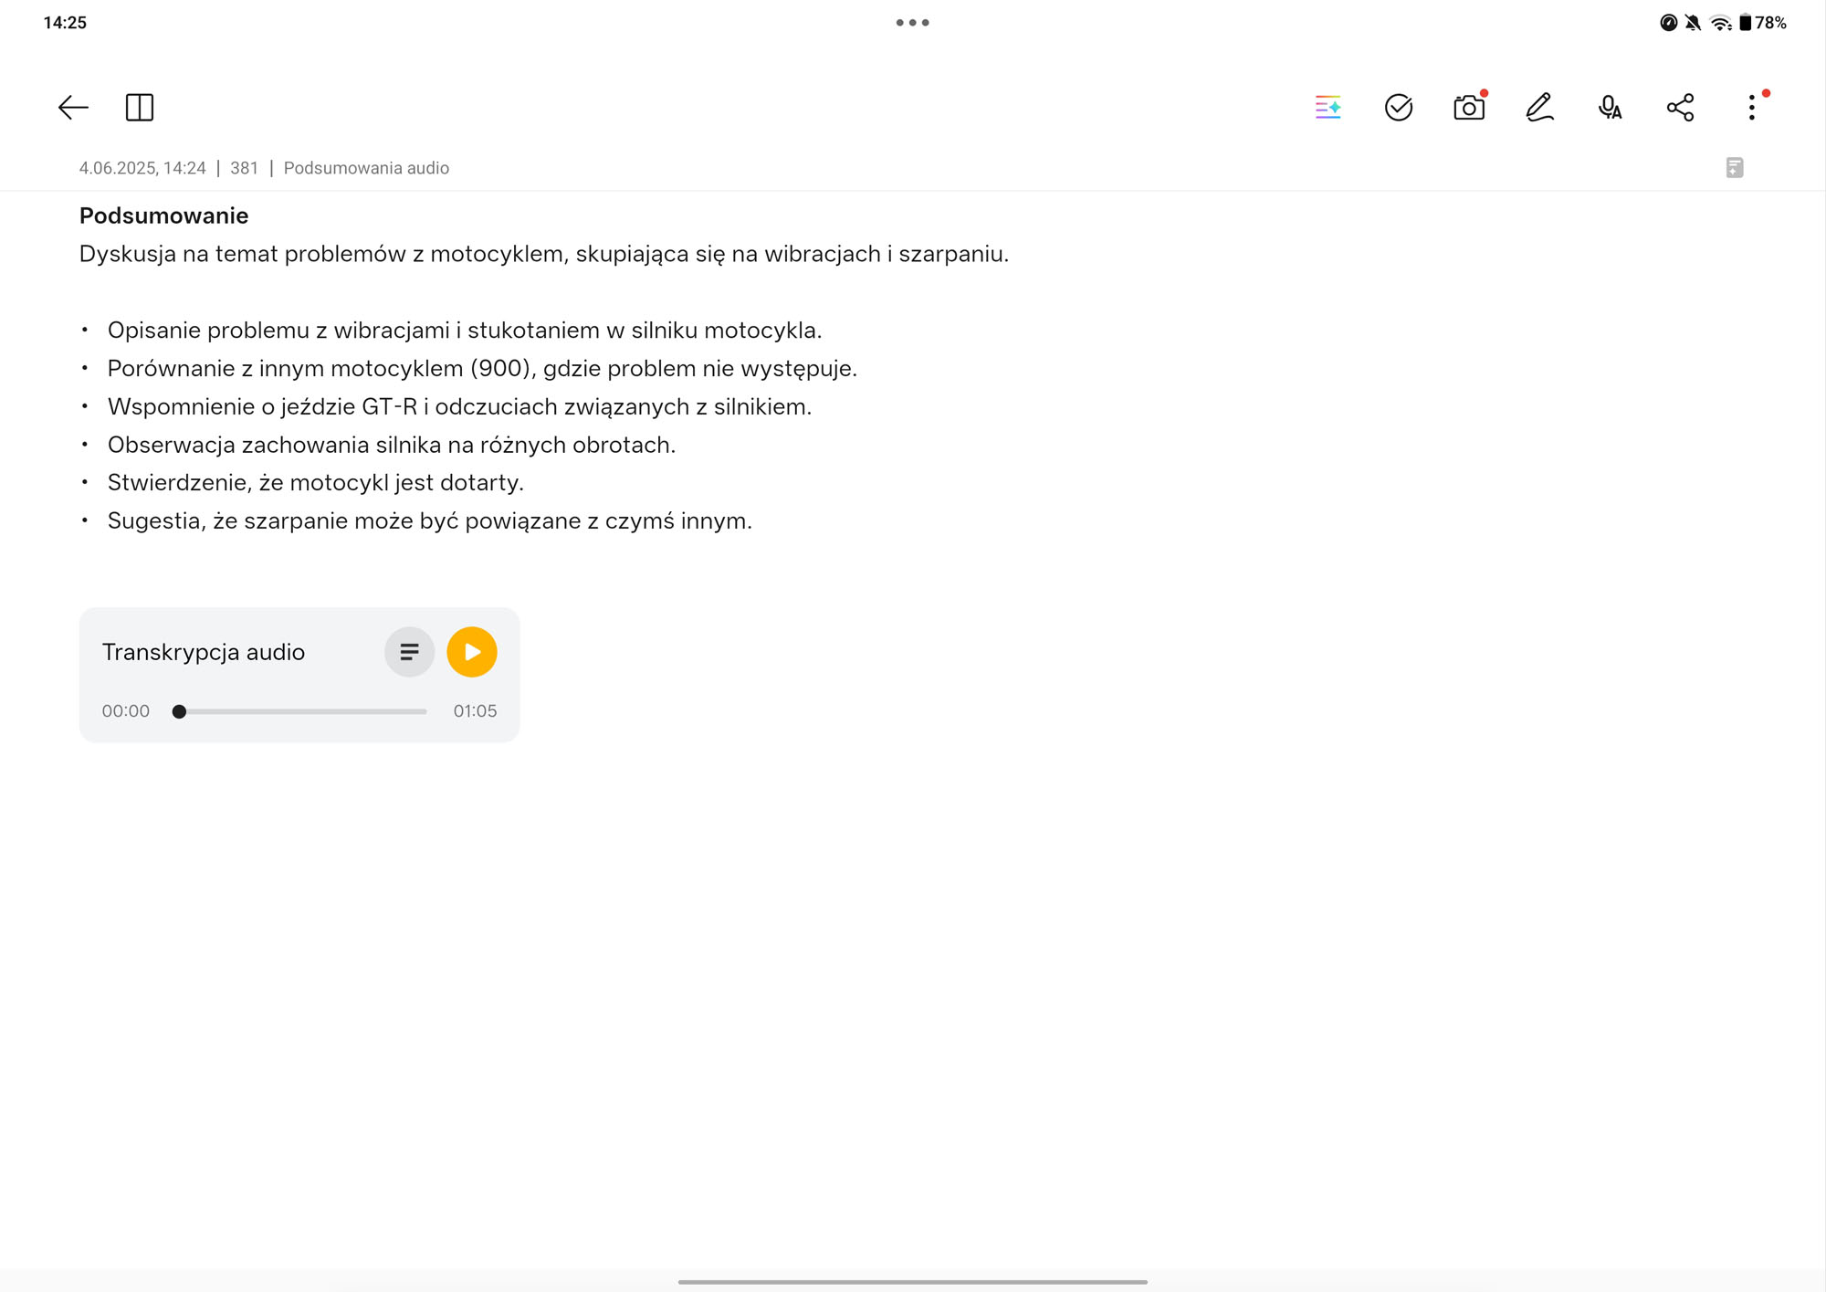This screenshot has width=1826, height=1292.
Task: Go back with the arrow icon
Action: click(x=73, y=108)
